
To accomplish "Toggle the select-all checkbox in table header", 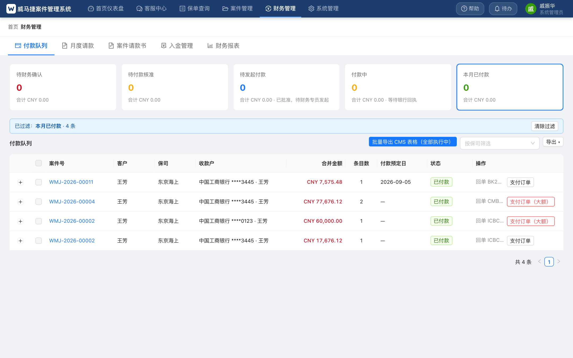I will (39, 163).
